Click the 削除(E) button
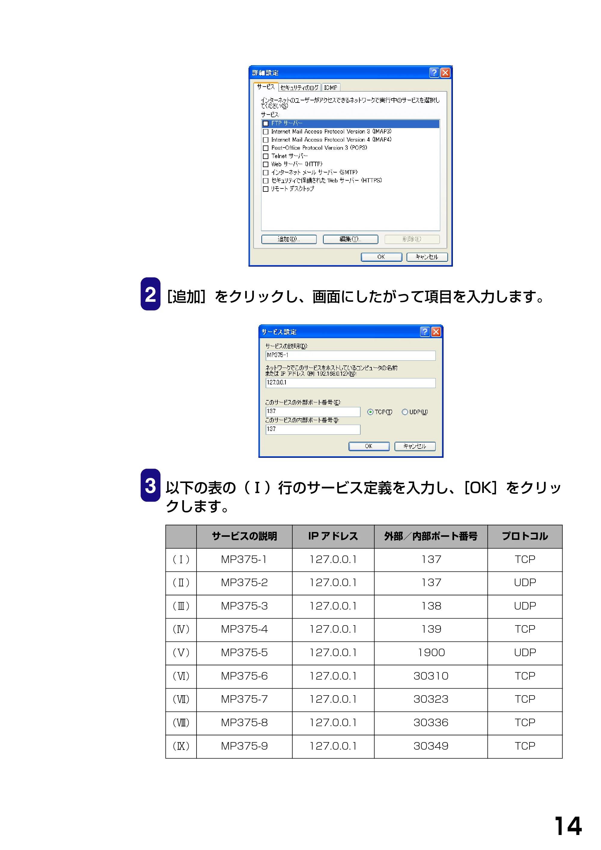This screenshot has width=601, height=850. pyautogui.click(x=412, y=239)
